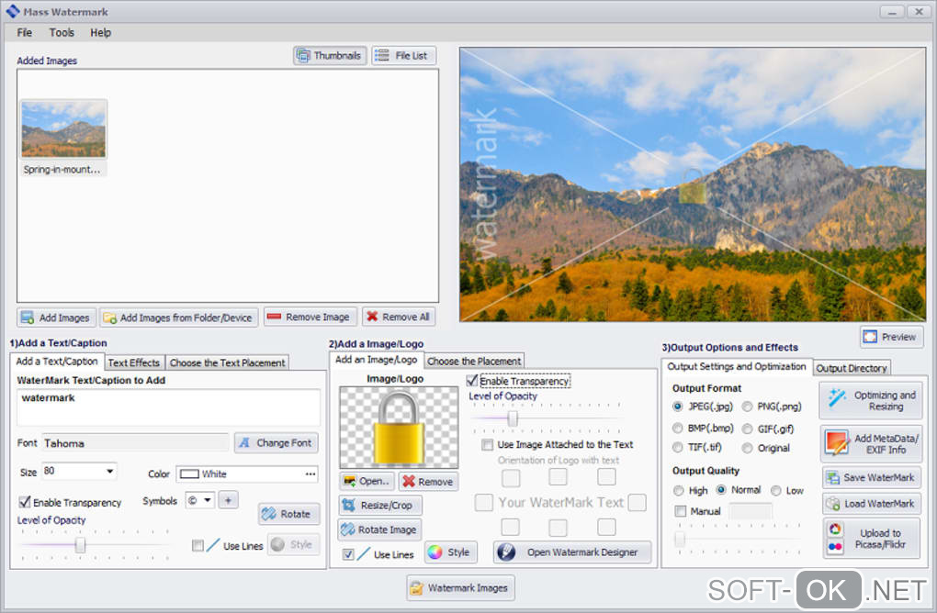Open the Change Font dialog

pos(277,443)
